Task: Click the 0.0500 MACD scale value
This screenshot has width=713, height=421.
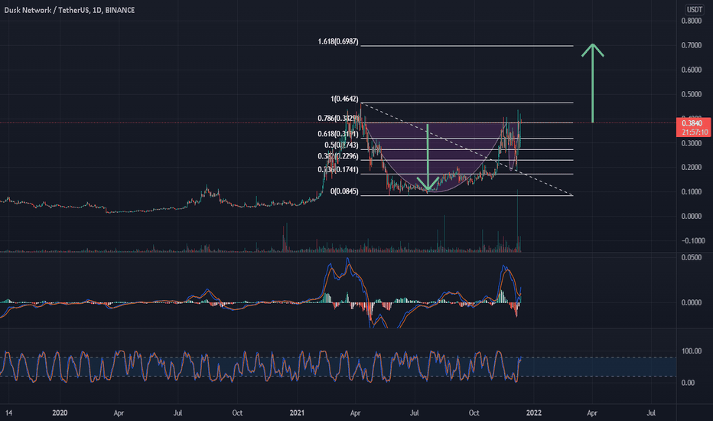Action: pos(691,257)
